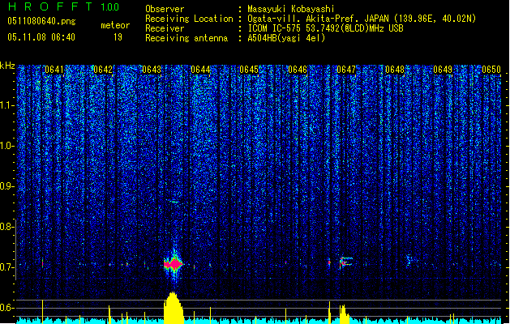The image size is (510, 324).
Task: Click the 0.6 kHz frequency label
Action: pyautogui.click(x=6, y=308)
